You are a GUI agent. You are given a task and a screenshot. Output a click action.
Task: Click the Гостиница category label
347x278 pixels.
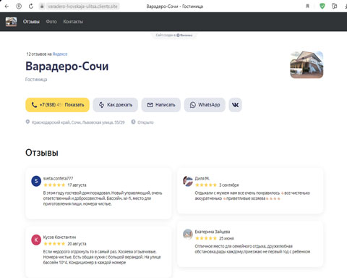coord(36,80)
